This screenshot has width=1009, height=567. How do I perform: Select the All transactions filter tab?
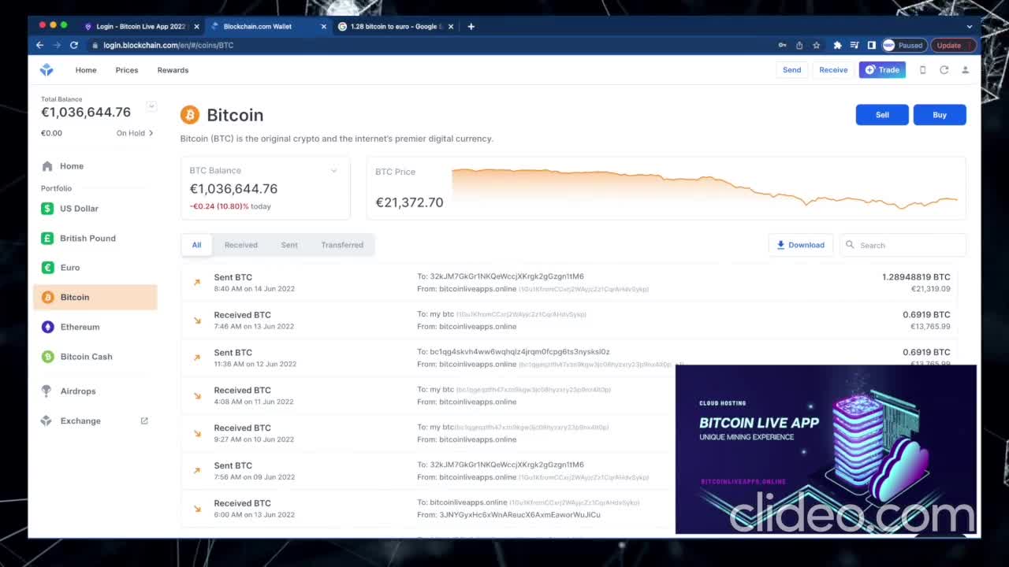pyautogui.click(x=196, y=245)
